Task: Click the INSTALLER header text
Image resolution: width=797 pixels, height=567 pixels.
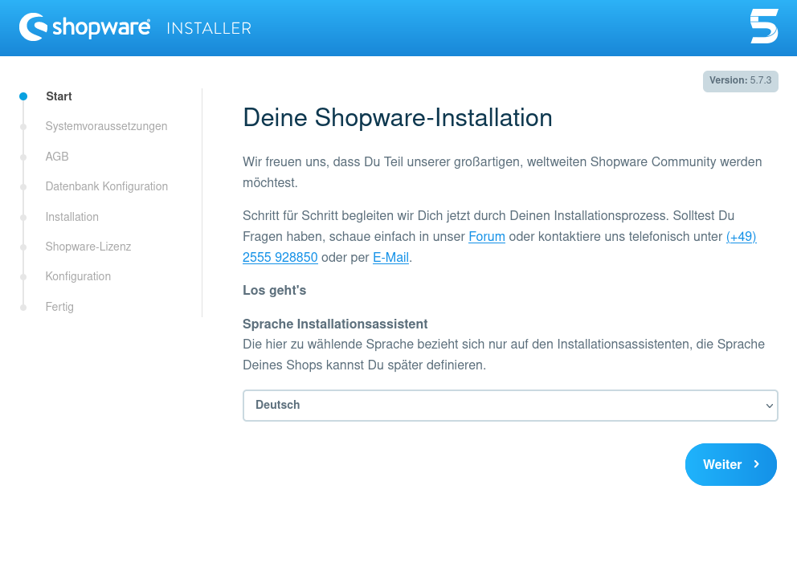Action: pos(209,28)
